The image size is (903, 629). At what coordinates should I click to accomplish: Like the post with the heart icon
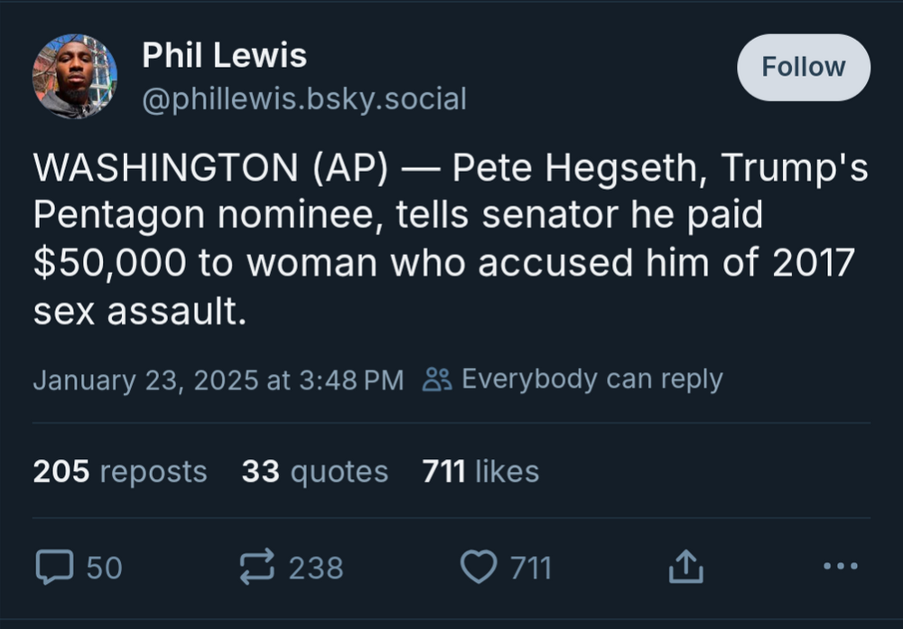(479, 568)
